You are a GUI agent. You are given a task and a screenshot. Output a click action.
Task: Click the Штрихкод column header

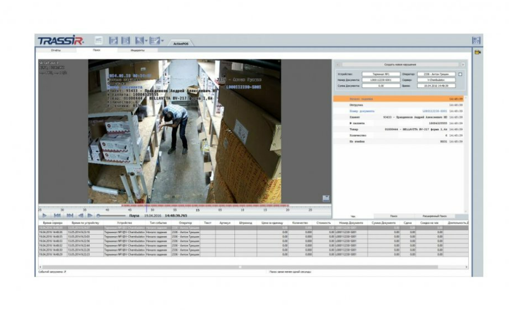click(x=246, y=223)
